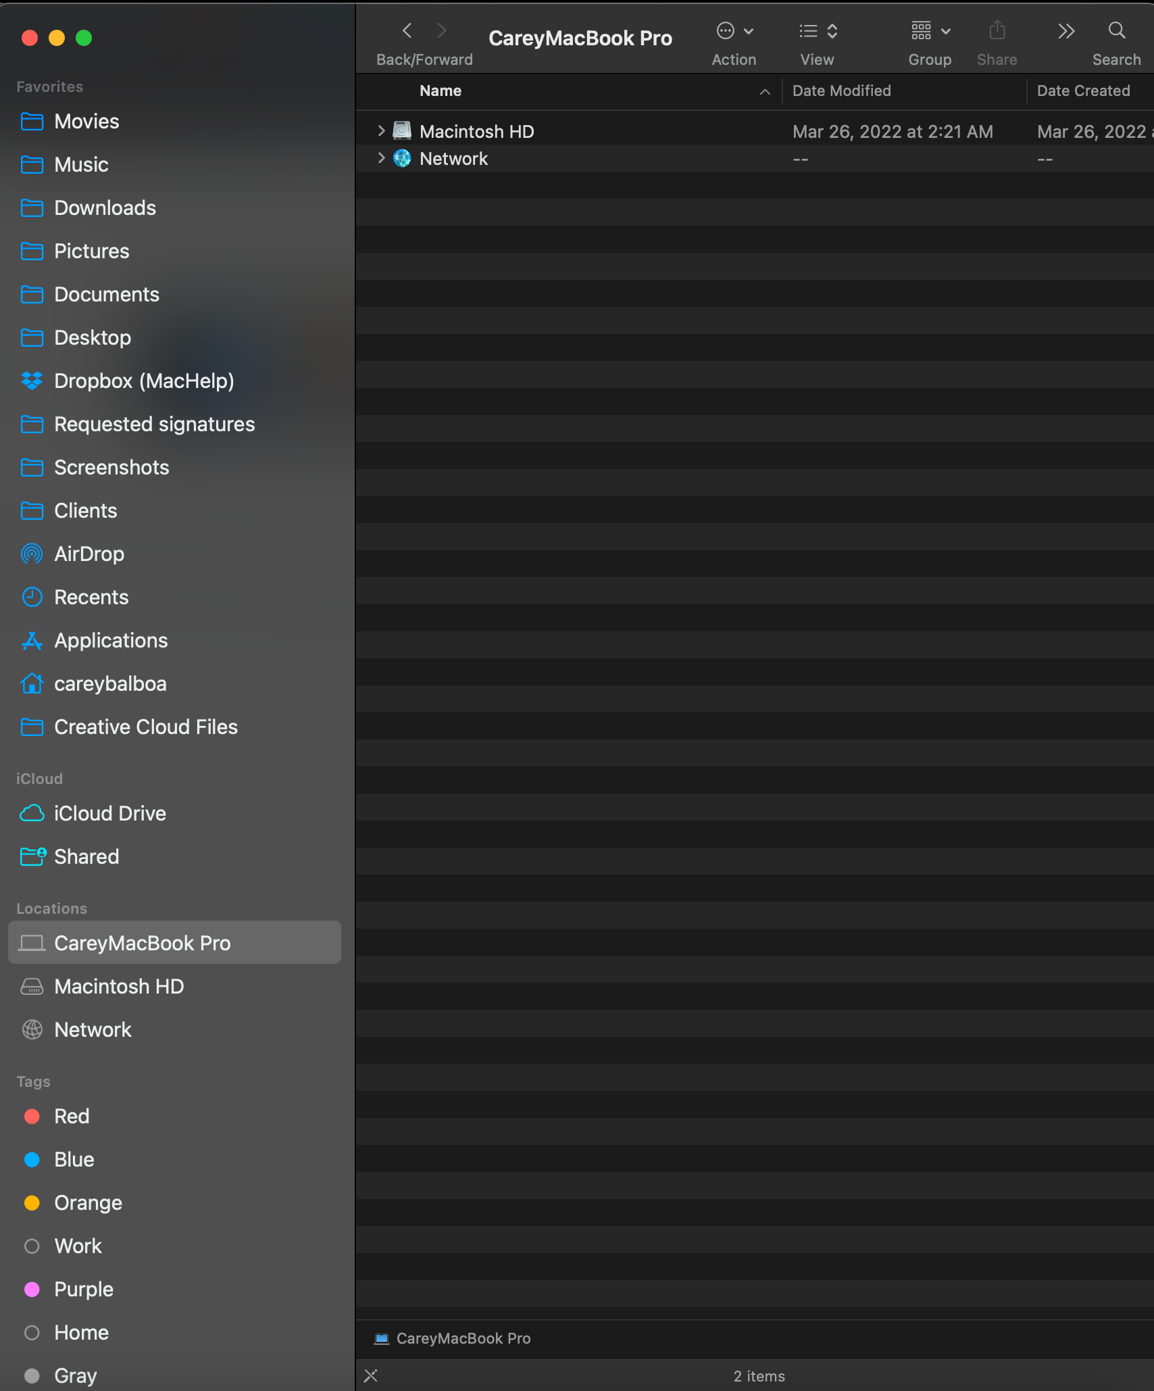1154x1391 pixels.
Task: Open Network in sidebar Locations
Action: point(174,1030)
